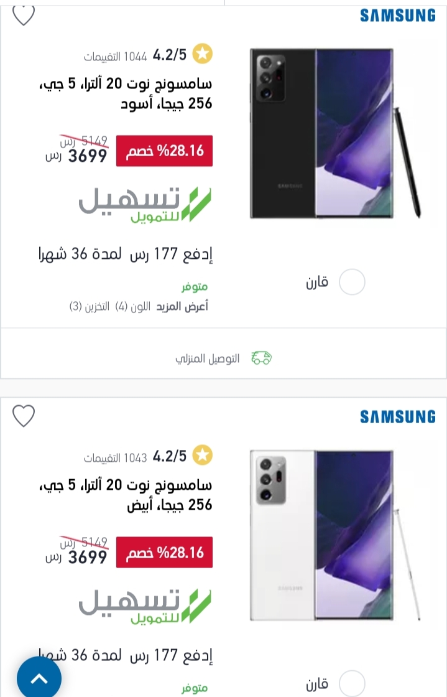Viewport: 447px width, 697px height.
Task: Open the Samsung brand logo on first card
Action: coord(398,16)
